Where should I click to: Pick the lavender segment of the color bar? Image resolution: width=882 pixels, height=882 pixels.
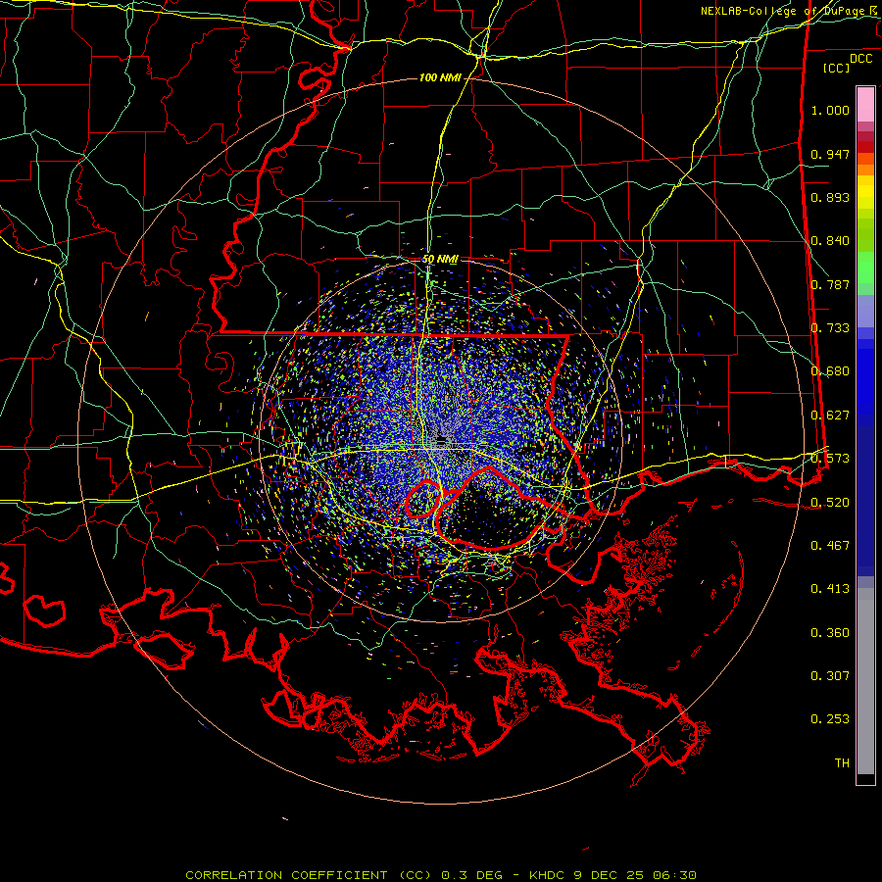865,311
